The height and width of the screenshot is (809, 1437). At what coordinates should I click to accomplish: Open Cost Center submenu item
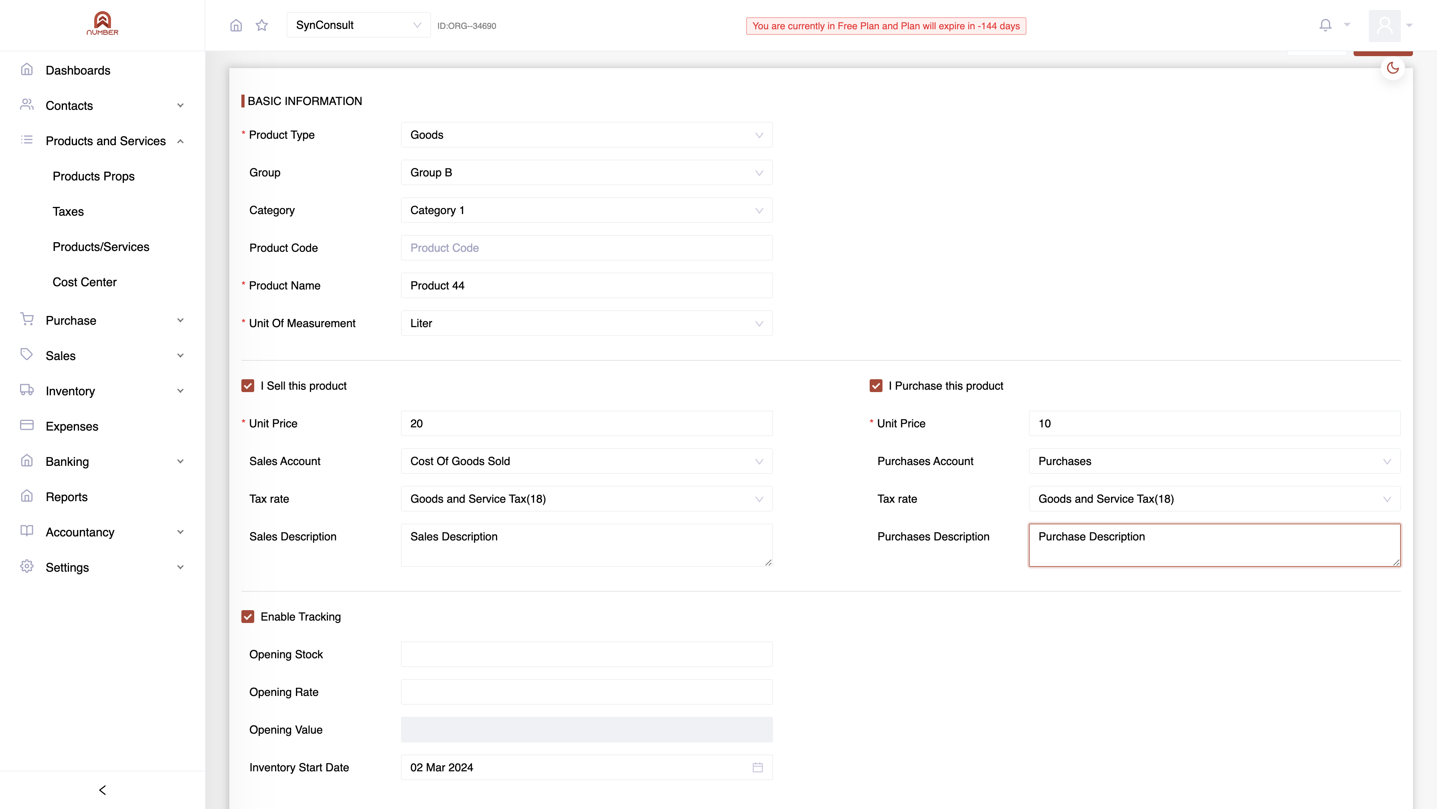point(85,282)
